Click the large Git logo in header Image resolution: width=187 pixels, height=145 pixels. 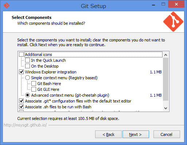coord(173,22)
